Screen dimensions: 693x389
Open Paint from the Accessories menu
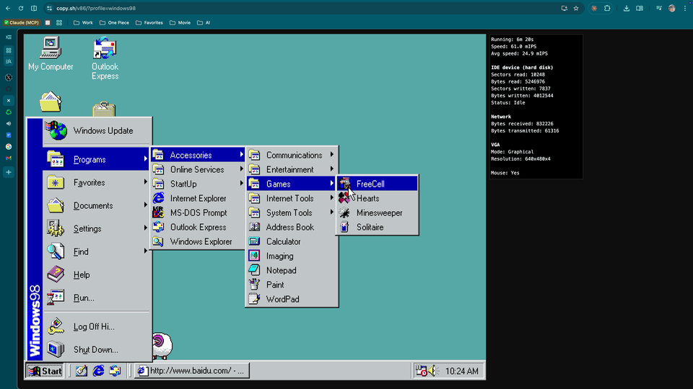click(x=274, y=285)
